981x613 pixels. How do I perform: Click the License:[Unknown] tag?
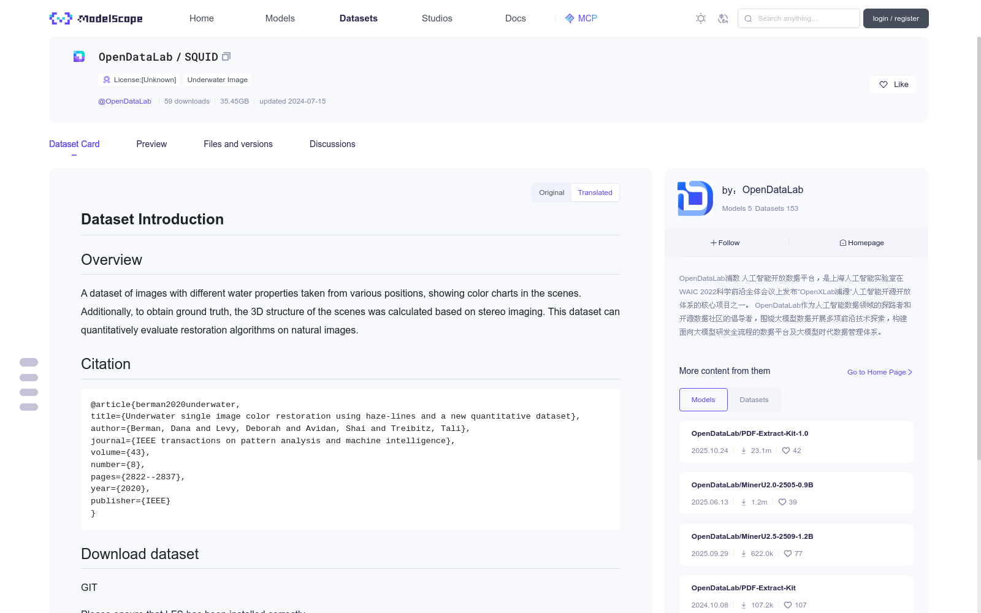coord(139,80)
